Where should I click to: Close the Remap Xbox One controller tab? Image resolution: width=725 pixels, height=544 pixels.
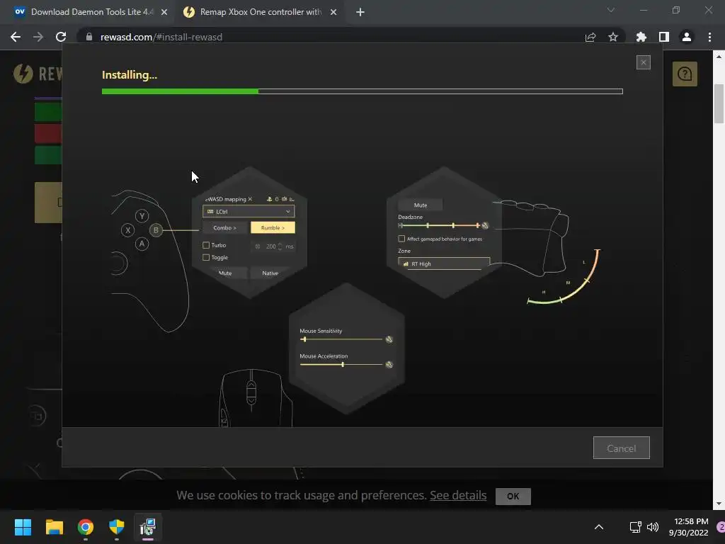[x=333, y=12]
